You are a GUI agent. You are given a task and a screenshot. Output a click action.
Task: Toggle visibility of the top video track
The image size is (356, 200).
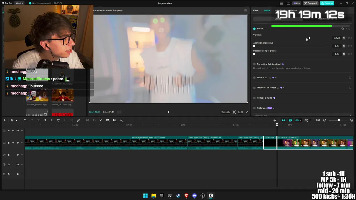13,131
